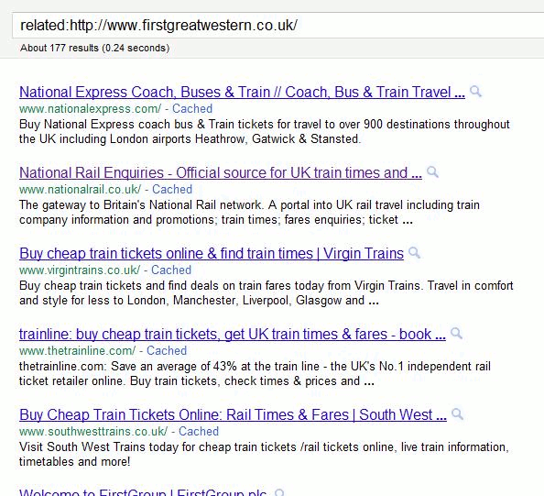Click the www.southwesttrains.co.uk/ green URL text
The height and width of the screenshot is (496, 544).
click(x=93, y=432)
